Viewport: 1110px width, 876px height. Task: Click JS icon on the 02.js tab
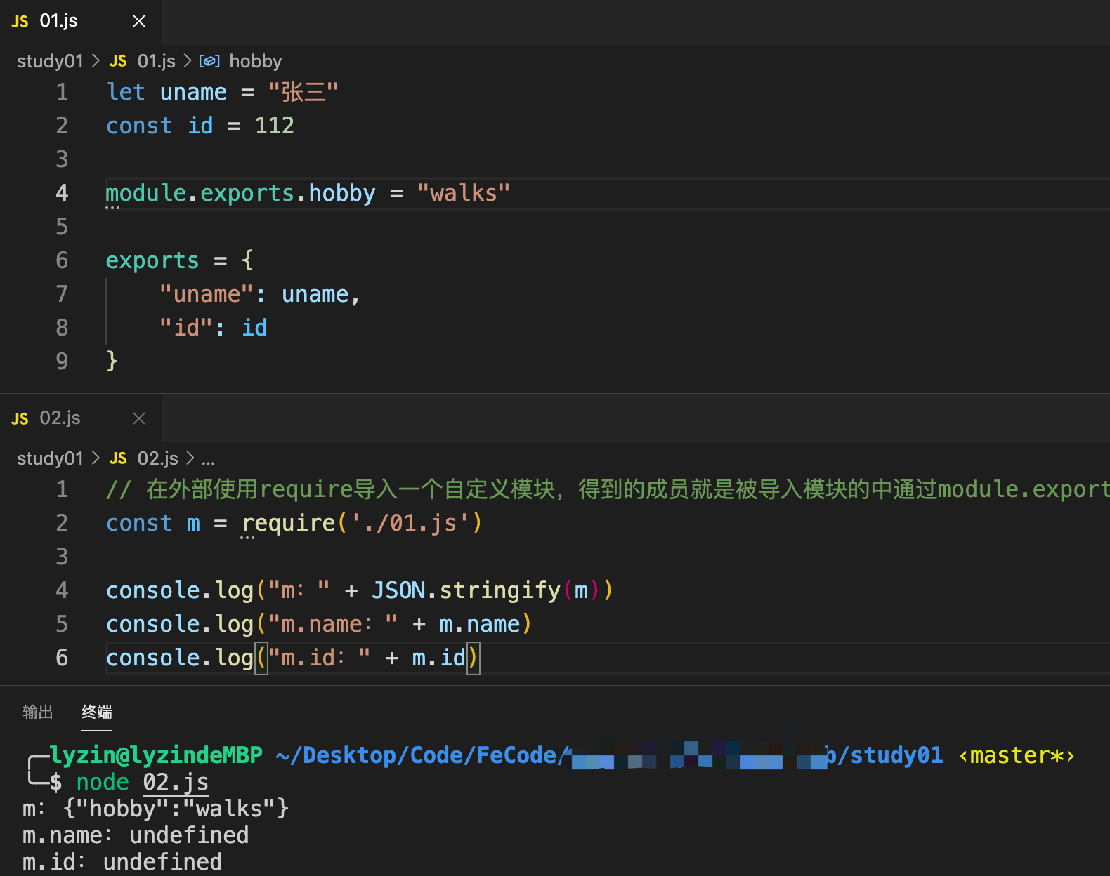pyautogui.click(x=20, y=419)
